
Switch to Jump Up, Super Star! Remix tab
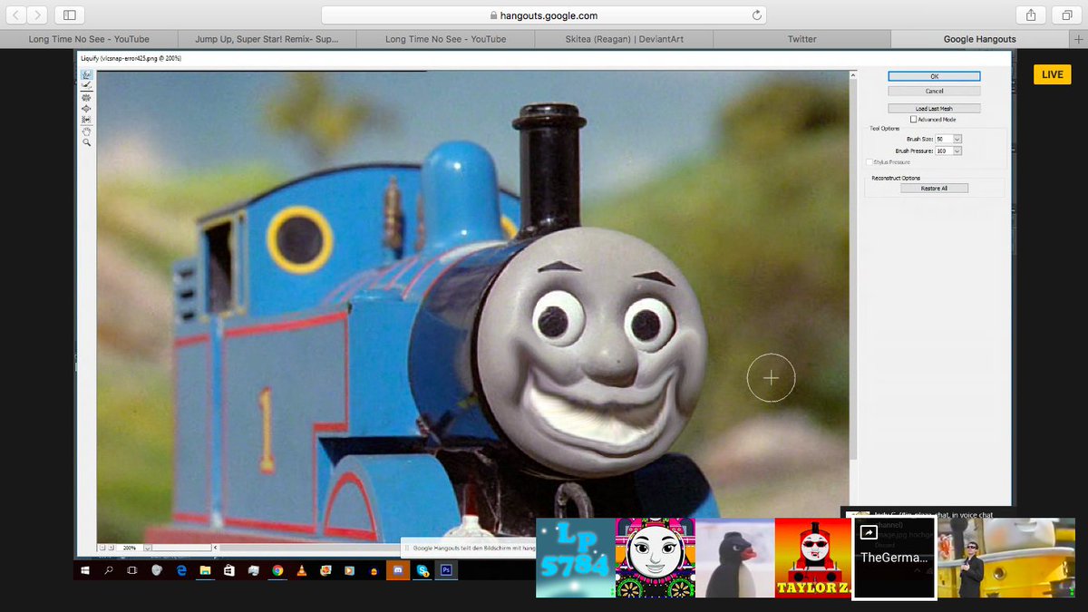click(x=267, y=39)
